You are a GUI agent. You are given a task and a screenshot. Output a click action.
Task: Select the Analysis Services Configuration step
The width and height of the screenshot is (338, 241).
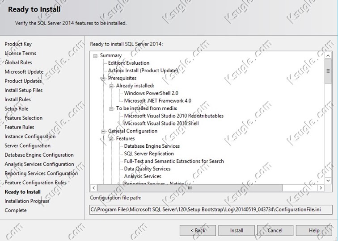(39, 164)
